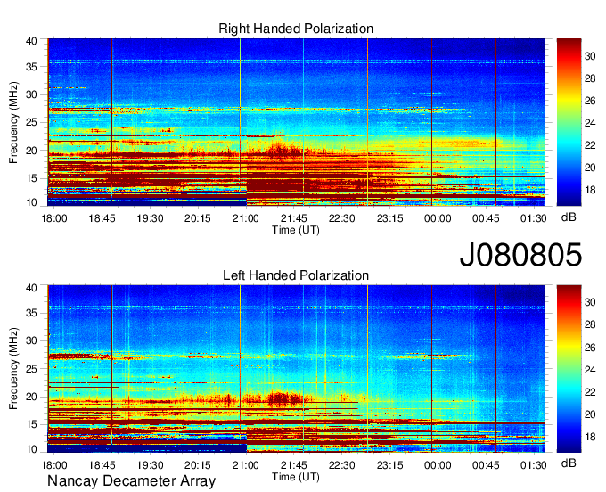Click the 40 MHz tick on Right Handed plot
This screenshot has width=606, height=492.
pos(32,41)
